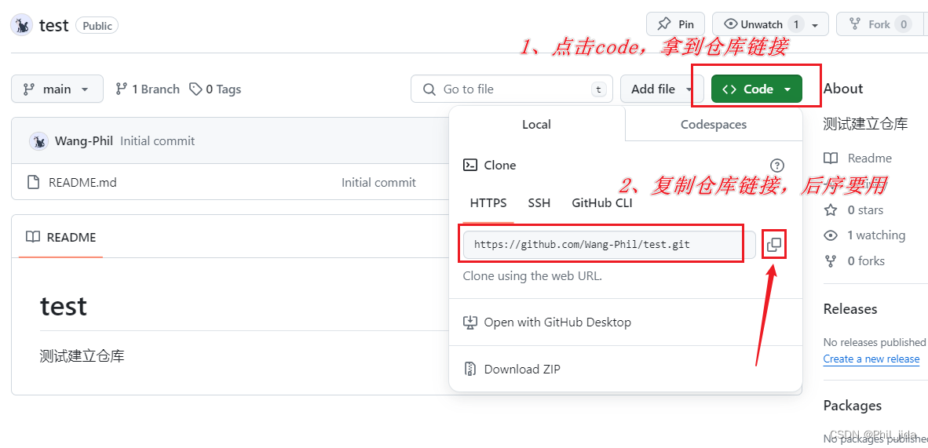The image size is (928, 448).
Task: Click the star icon in About
Action: [x=831, y=209]
